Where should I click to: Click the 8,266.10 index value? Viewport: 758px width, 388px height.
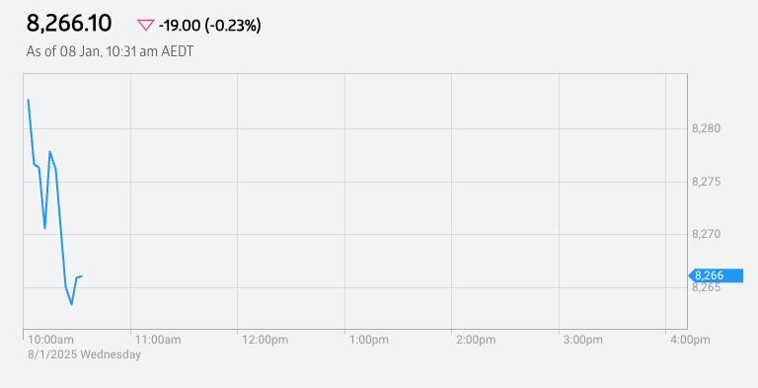tap(69, 24)
